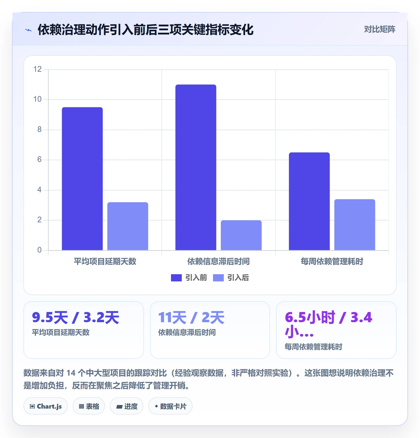Select the 表格 tag chip
Viewport: 420px width, 438px height.
tap(89, 406)
